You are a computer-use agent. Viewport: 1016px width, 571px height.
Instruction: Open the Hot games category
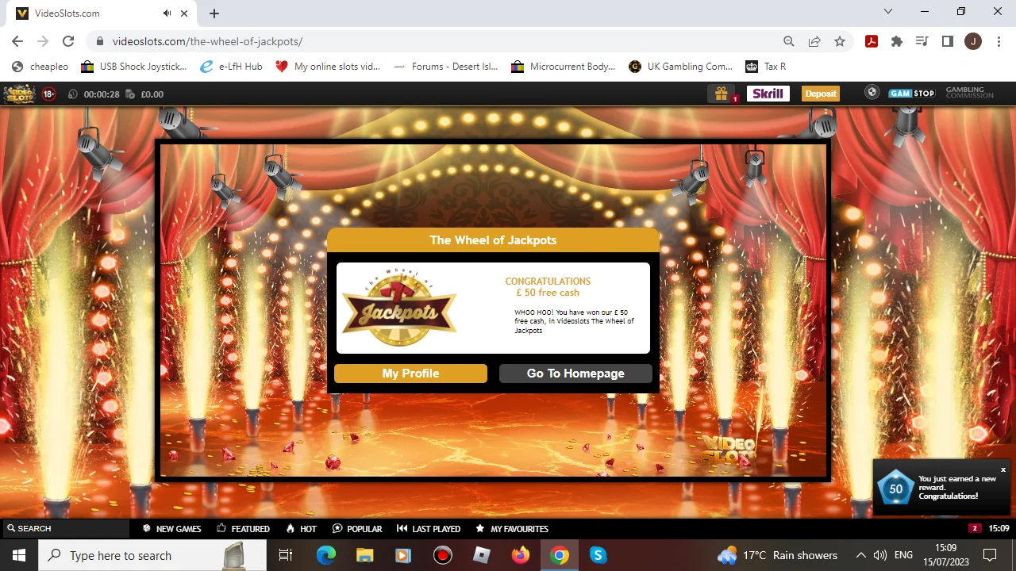click(x=301, y=529)
